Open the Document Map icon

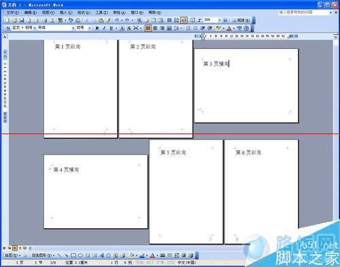(193, 20)
